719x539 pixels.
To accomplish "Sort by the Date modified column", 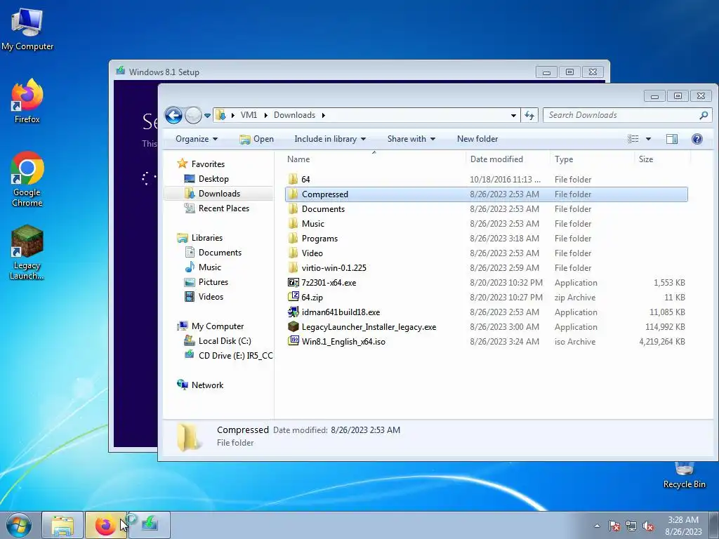I will pos(496,159).
